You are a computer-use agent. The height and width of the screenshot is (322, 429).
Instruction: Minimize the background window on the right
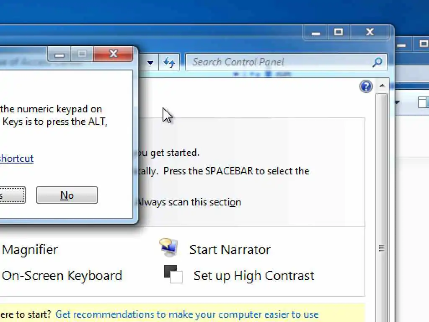(x=401, y=44)
